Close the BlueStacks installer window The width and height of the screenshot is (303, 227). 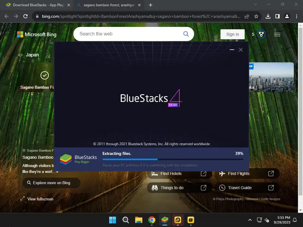coord(241,50)
